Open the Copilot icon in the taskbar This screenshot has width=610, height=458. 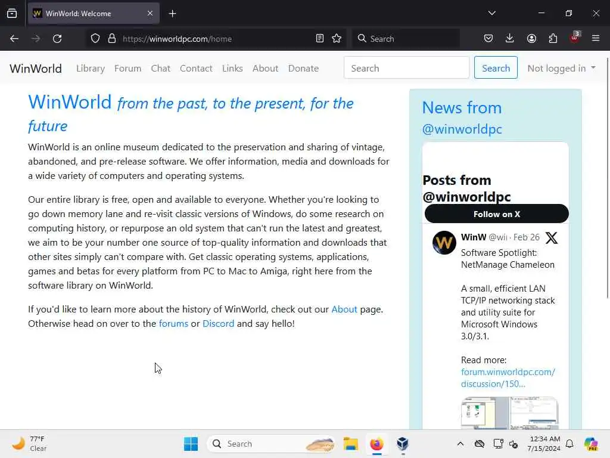click(x=591, y=444)
